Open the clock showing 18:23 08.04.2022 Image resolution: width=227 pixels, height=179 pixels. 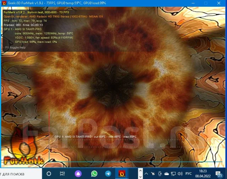(203, 174)
